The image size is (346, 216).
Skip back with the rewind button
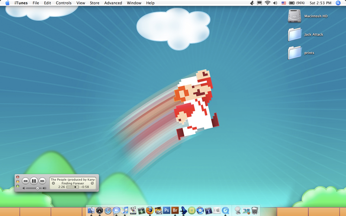click(x=26, y=181)
